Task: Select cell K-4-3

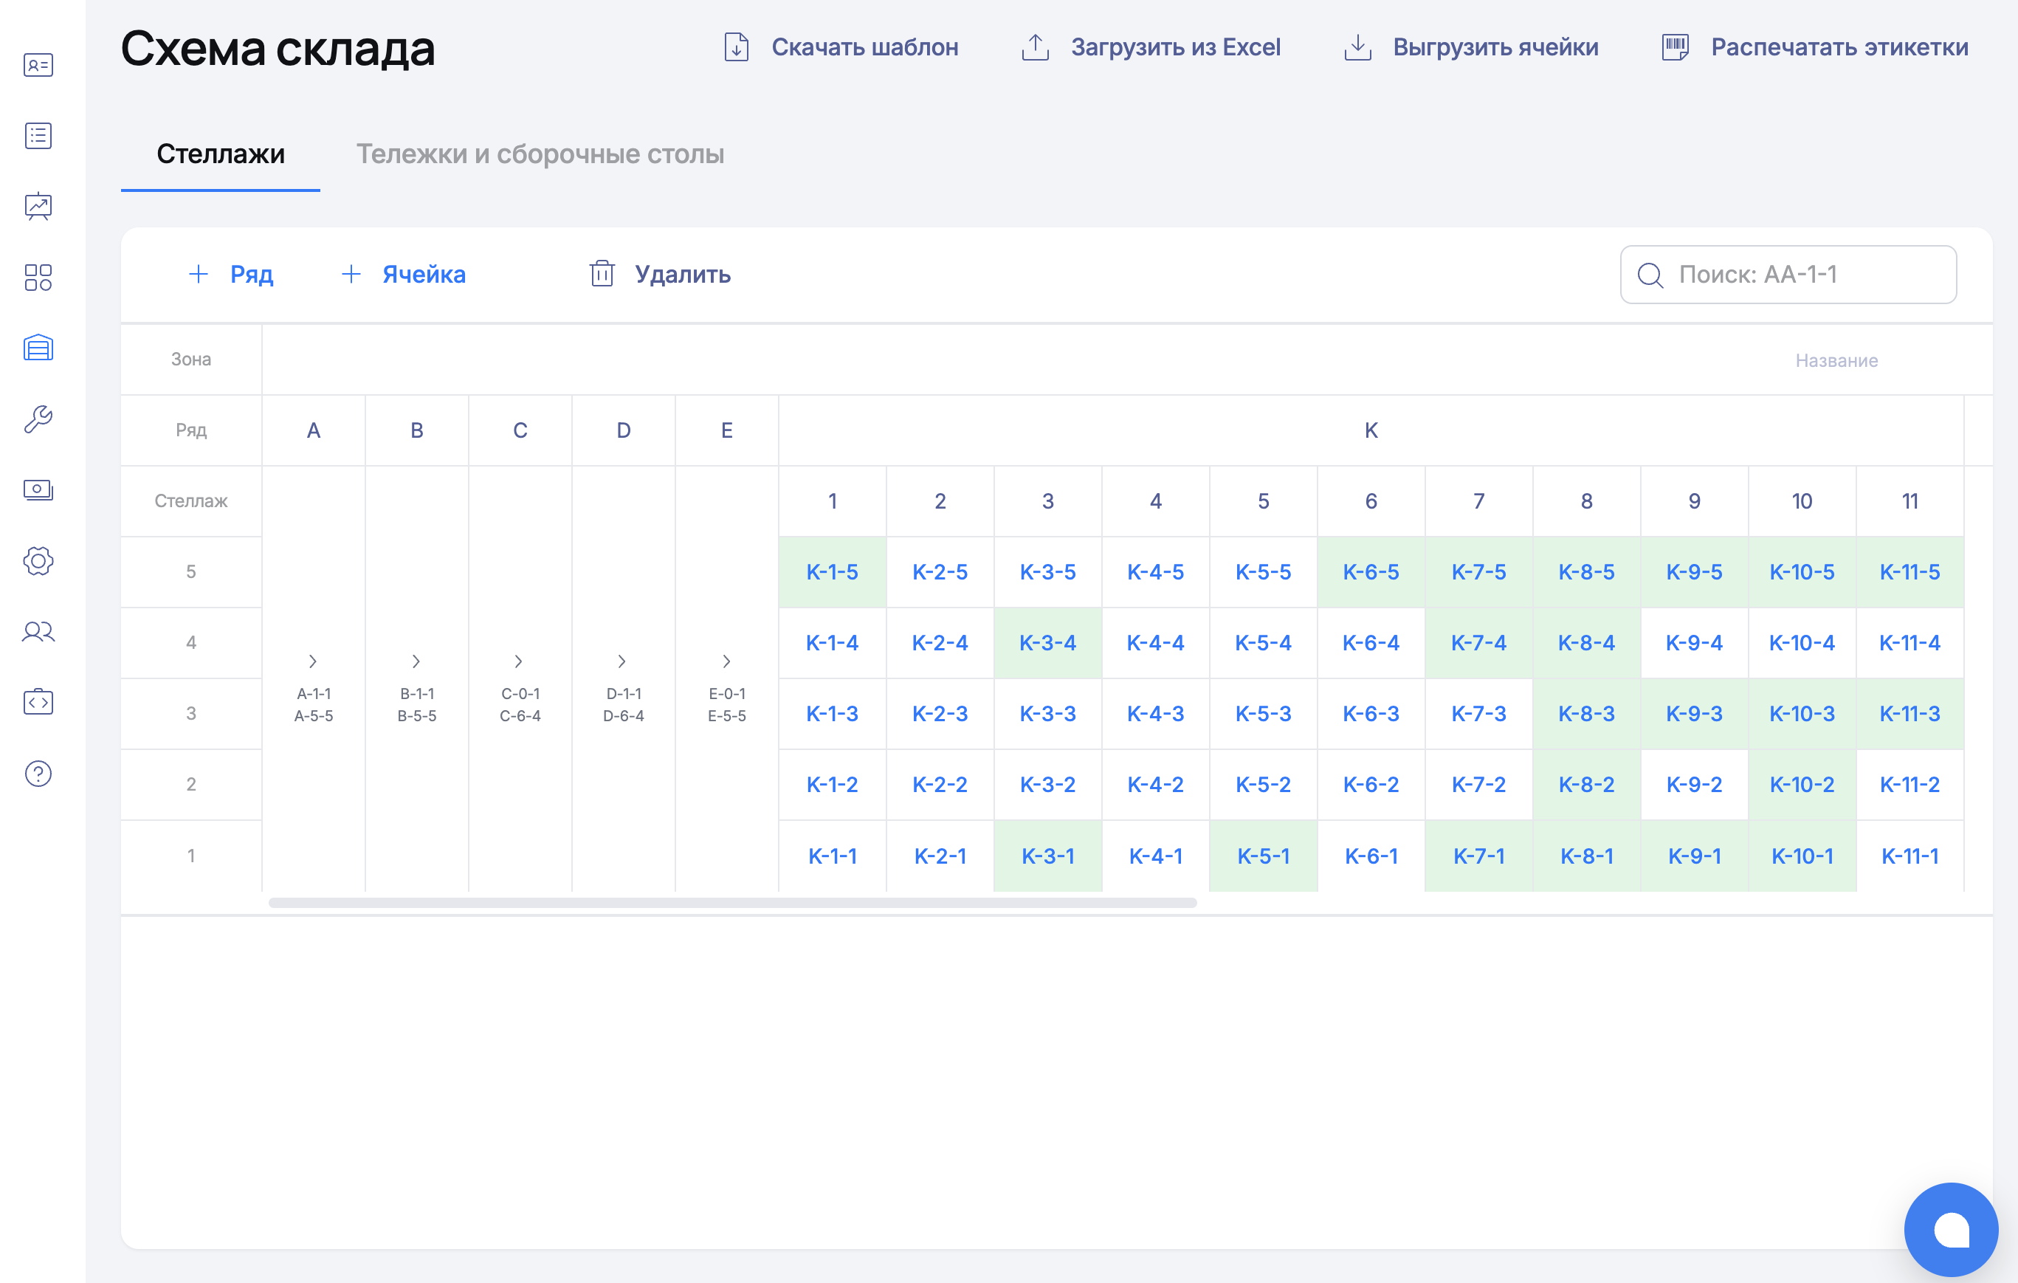Action: pyautogui.click(x=1156, y=714)
